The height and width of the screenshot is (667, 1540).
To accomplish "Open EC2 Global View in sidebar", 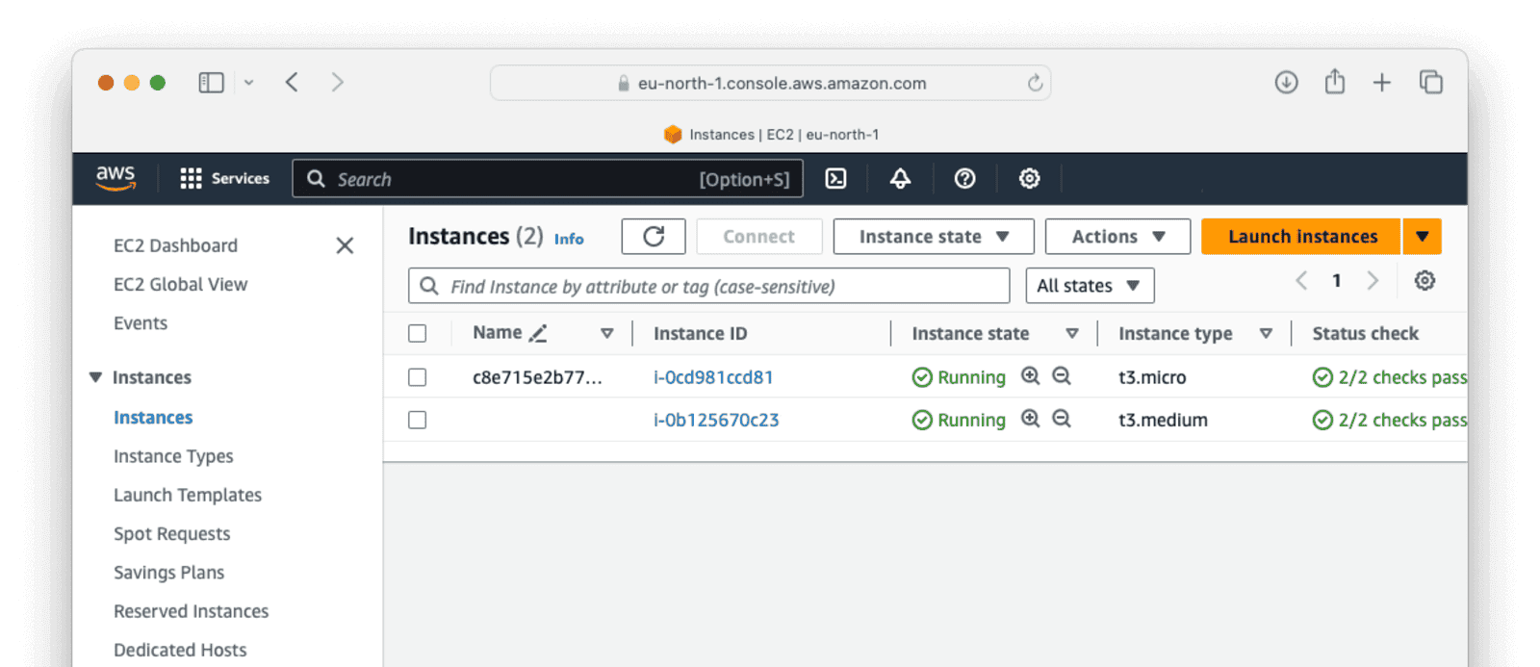I will 180,284.
